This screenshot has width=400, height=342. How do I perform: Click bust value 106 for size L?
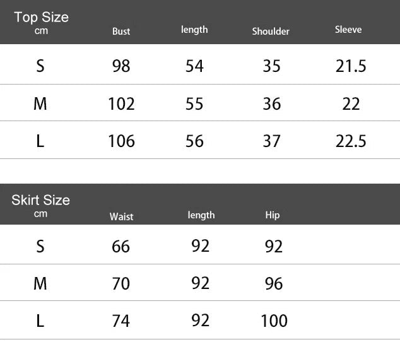point(121,140)
